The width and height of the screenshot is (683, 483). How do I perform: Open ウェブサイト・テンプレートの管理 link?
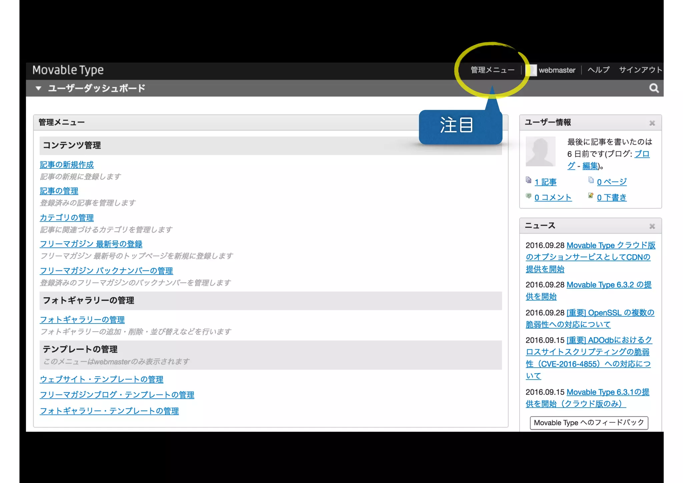[x=101, y=380]
